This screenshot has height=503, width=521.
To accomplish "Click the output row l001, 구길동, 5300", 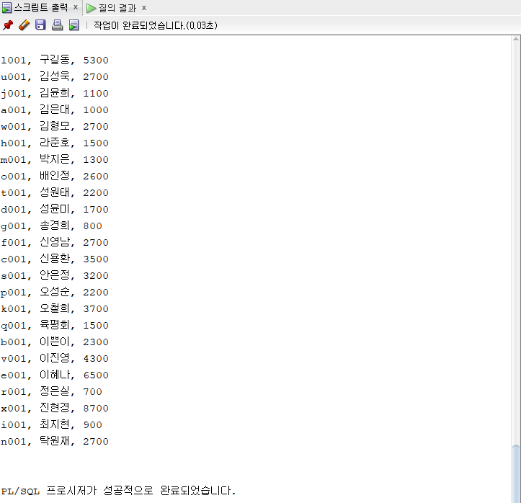I will click(55, 60).
